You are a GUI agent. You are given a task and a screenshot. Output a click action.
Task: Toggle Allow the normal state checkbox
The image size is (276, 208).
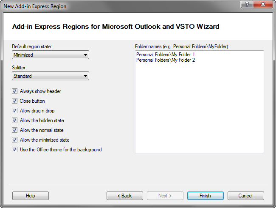[15, 130]
